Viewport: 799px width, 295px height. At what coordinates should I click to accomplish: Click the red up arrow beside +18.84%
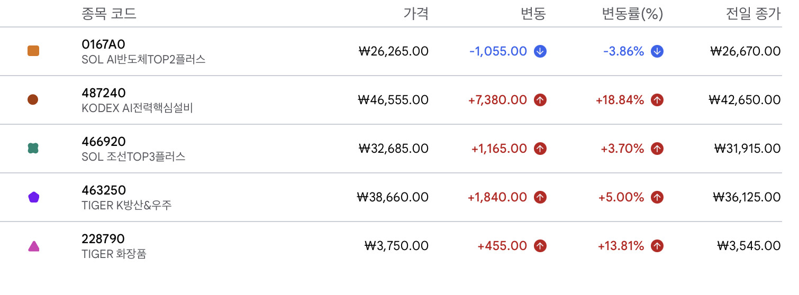pyautogui.click(x=657, y=100)
